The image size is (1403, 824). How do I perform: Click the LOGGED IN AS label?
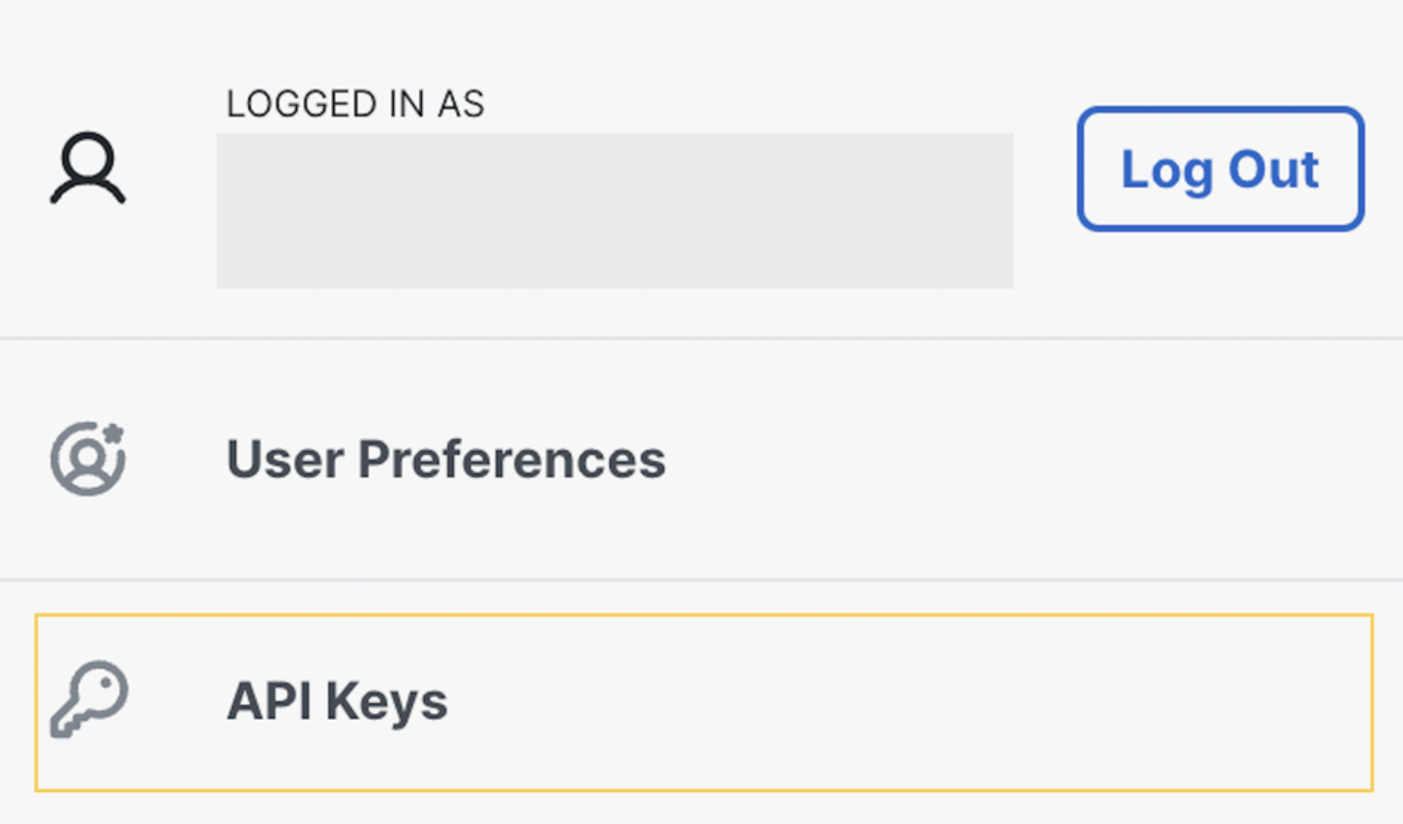(x=355, y=104)
